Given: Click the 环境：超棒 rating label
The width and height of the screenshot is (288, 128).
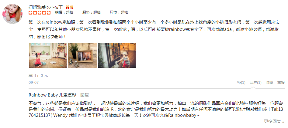Looking at the screenshot, I should (x=119, y=12).
